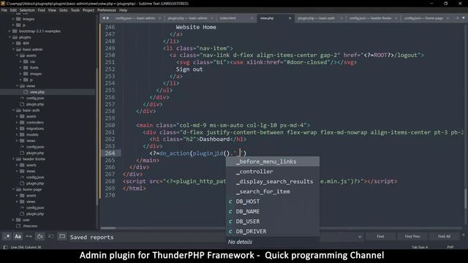Choose _before_menu_links autocomplete suggestion

tap(273, 161)
